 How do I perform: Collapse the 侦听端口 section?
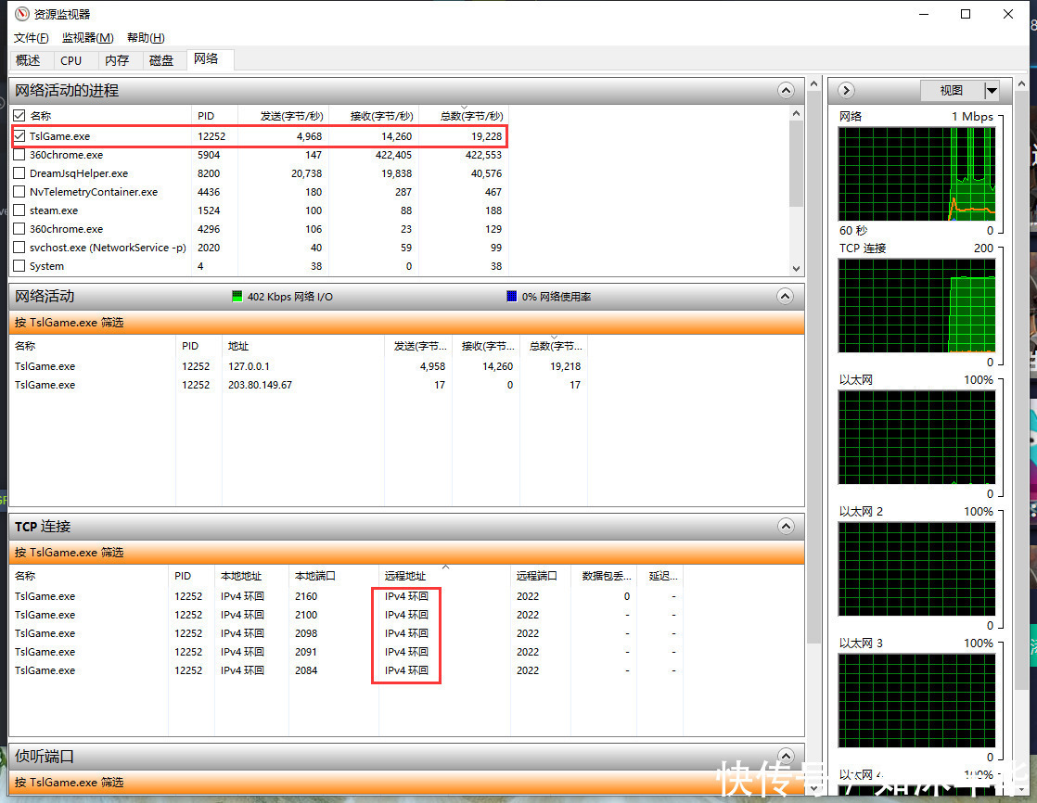click(786, 756)
